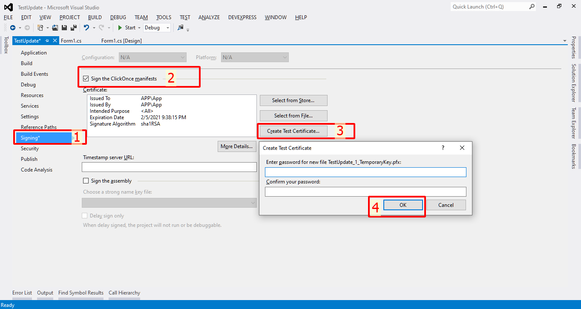
Task: Close the Create Test Certificate dialog
Action: [x=462, y=148]
